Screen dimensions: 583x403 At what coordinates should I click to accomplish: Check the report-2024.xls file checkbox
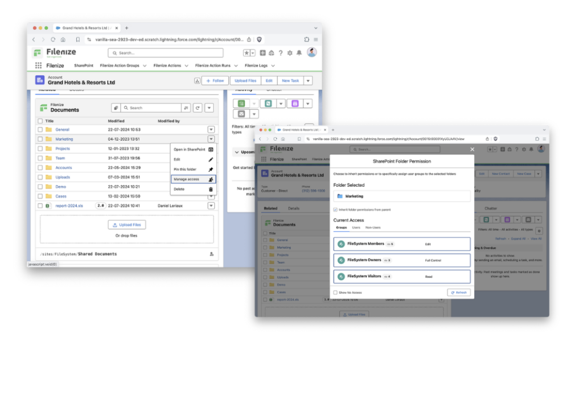tap(40, 205)
